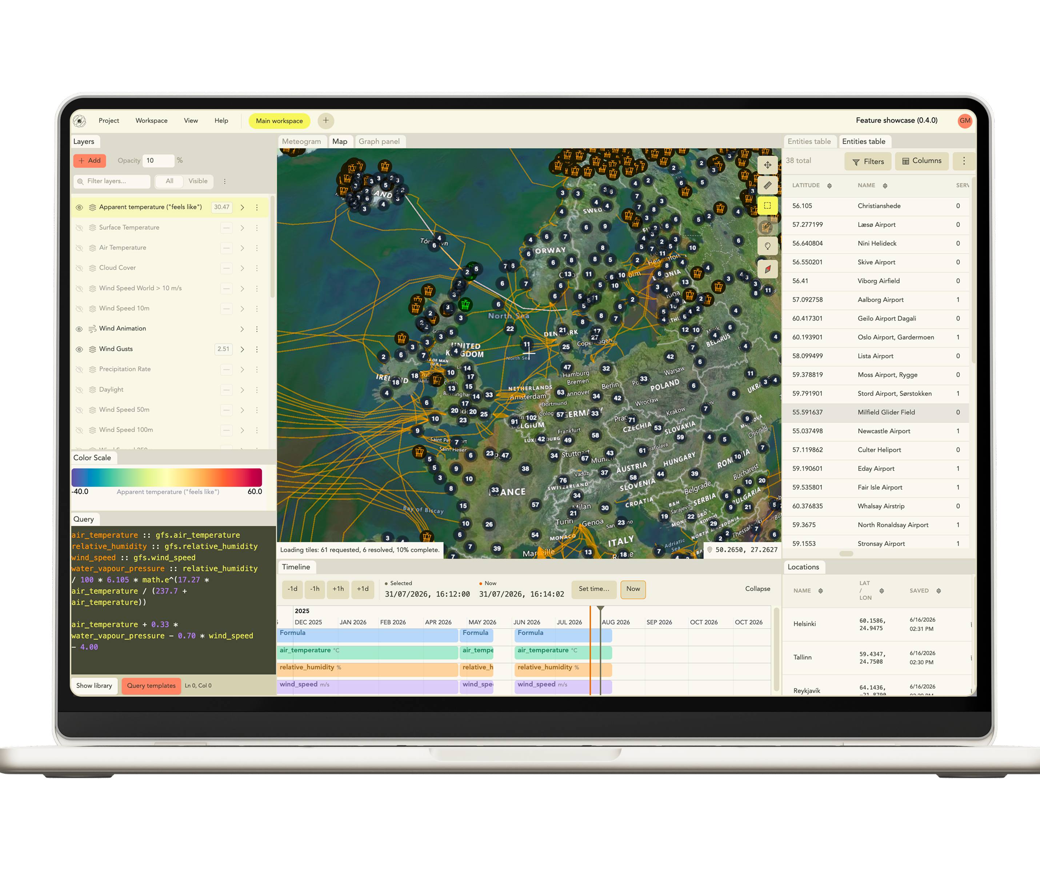Open entities table more options menu

coord(963,161)
